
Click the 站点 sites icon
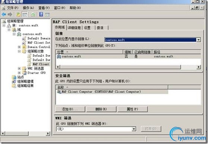(x=14, y=77)
